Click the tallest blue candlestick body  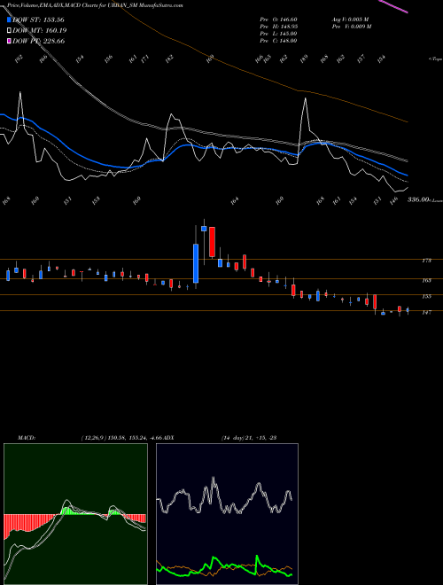(196, 263)
